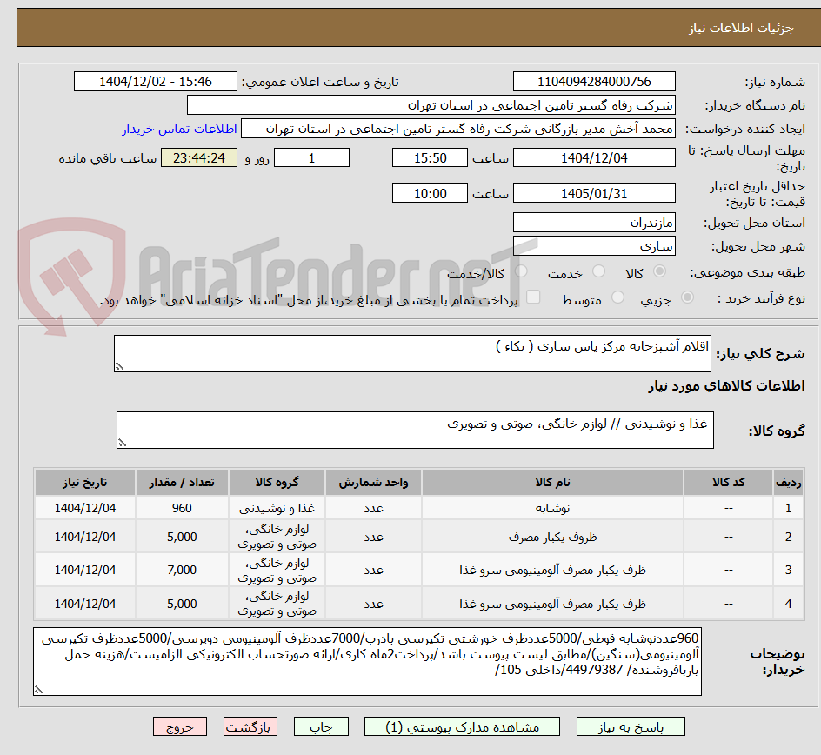Select the متوسط purchase type radio

(617, 297)
